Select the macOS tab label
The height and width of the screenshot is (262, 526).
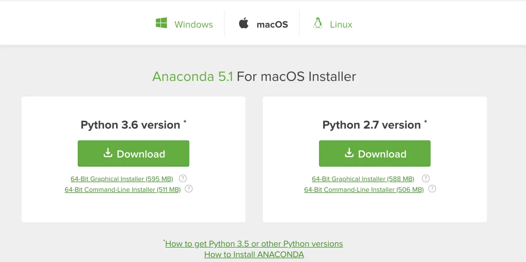point(272,25)
